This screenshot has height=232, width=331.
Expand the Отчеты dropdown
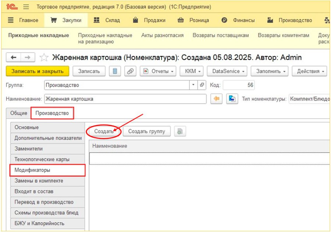pyautogui.click(x=158, y=71)
